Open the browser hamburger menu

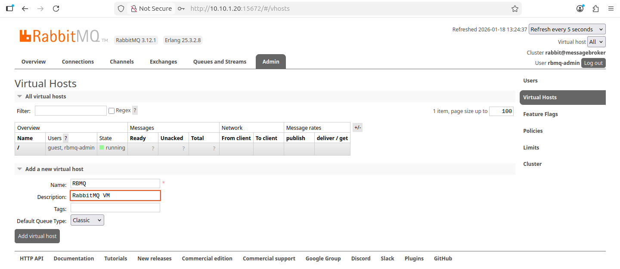tap(611, 9)
